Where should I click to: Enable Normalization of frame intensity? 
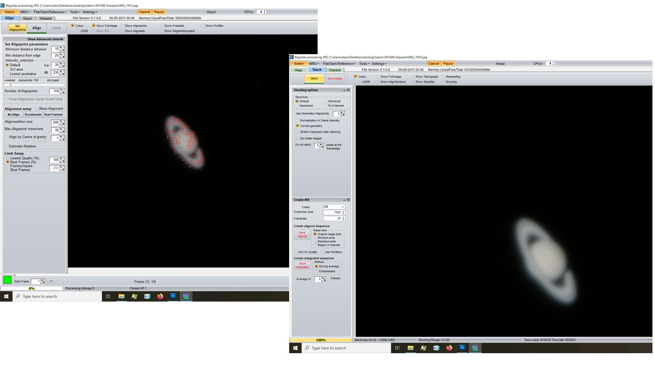[x=297, y=121]
